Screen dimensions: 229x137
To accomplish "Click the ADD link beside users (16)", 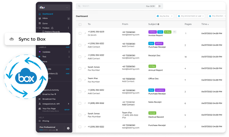I will [67, 69].
